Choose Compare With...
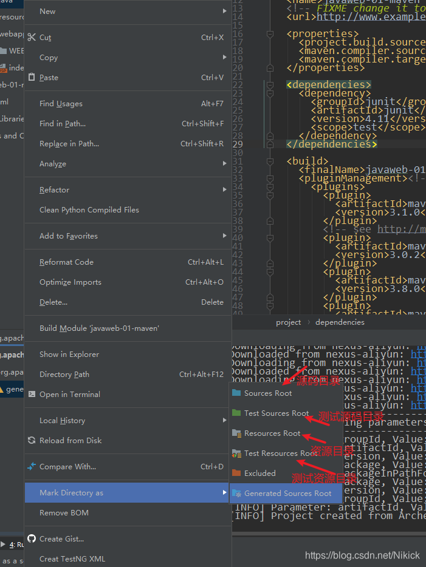 click(x=128, y=466)
